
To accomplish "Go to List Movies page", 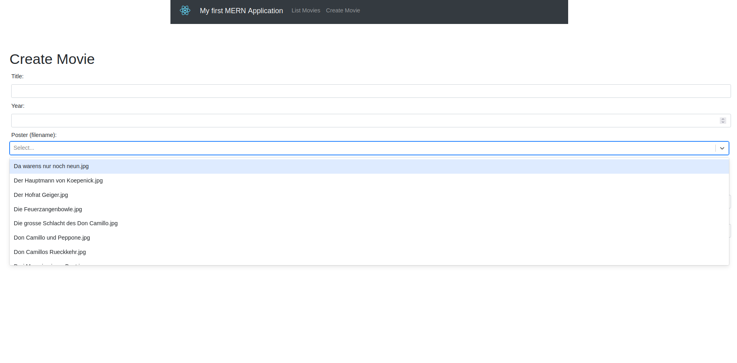I will [306, 10].
